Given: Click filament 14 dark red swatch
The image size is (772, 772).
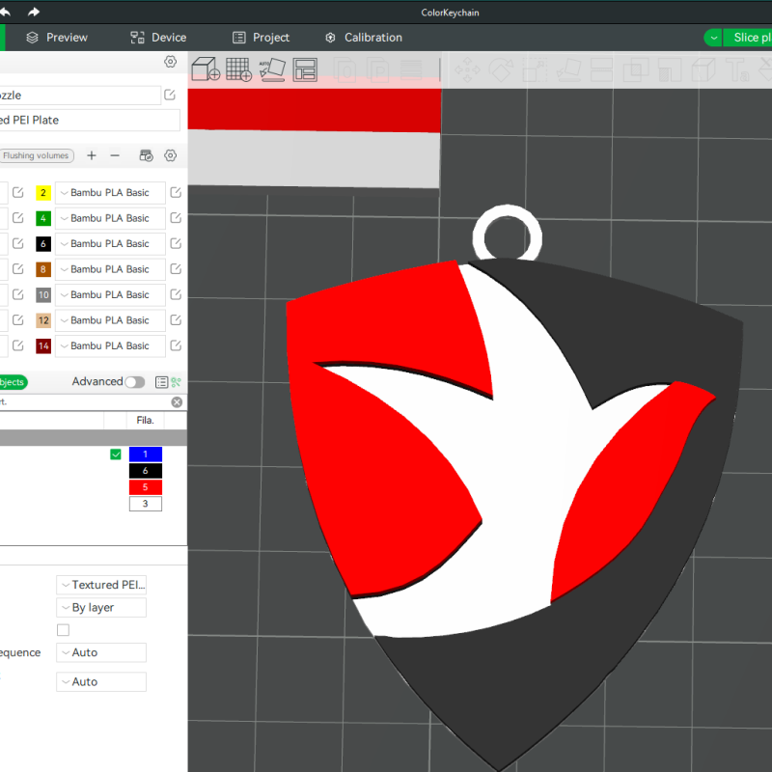Looking at the screenshot, I should 43,345.
